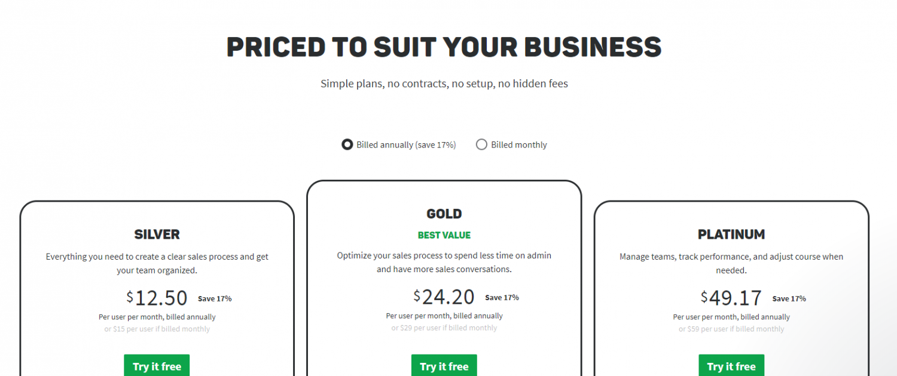This screenshot has height=376, width=897.
Task: Click the PLATINUM plan heading
Action: [x=731, y=234]
